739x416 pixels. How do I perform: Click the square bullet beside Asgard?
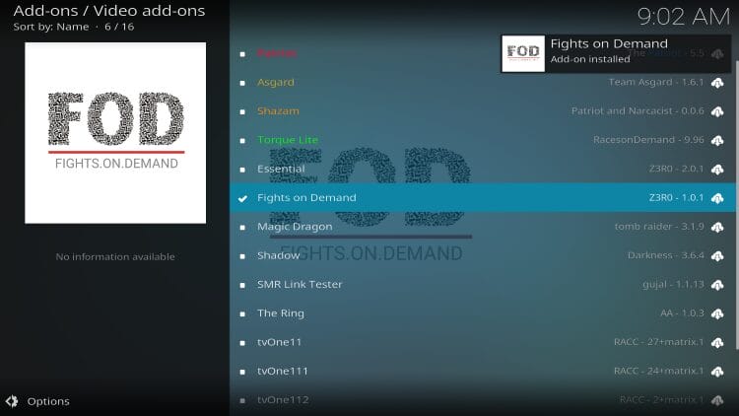[x=242, y=83]
